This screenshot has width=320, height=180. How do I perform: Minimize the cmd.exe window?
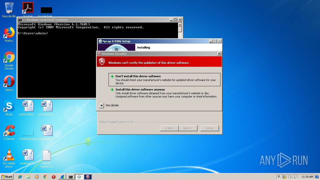[x=171, y=20]
